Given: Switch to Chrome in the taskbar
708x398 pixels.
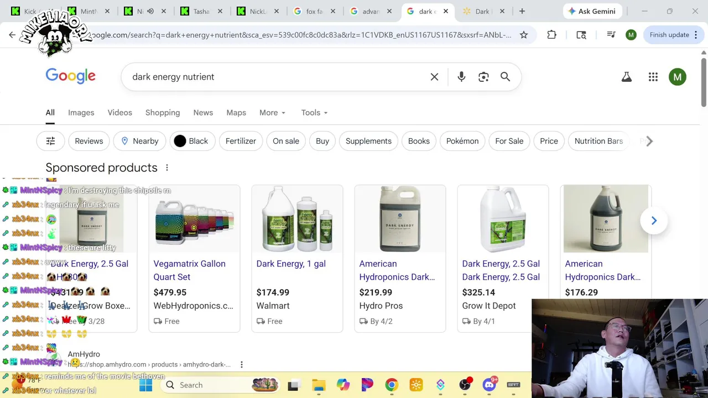Looking at the screenshot, I should click(x=392, y=385).
